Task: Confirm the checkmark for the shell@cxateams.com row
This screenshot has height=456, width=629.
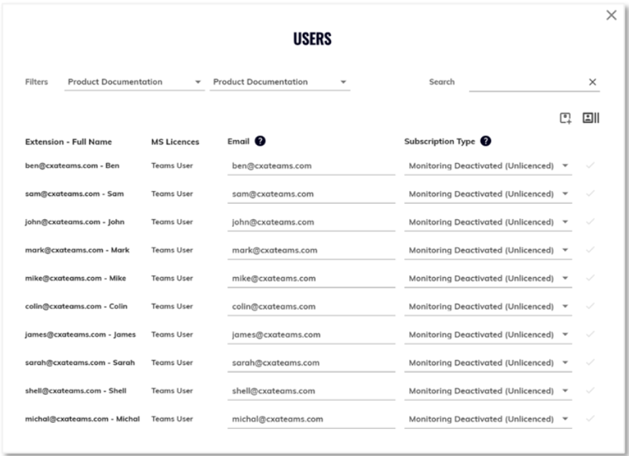Action: [x=590, y=390]
